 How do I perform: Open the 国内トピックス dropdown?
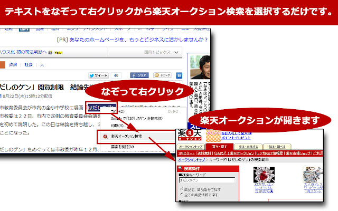pos(161,52)
